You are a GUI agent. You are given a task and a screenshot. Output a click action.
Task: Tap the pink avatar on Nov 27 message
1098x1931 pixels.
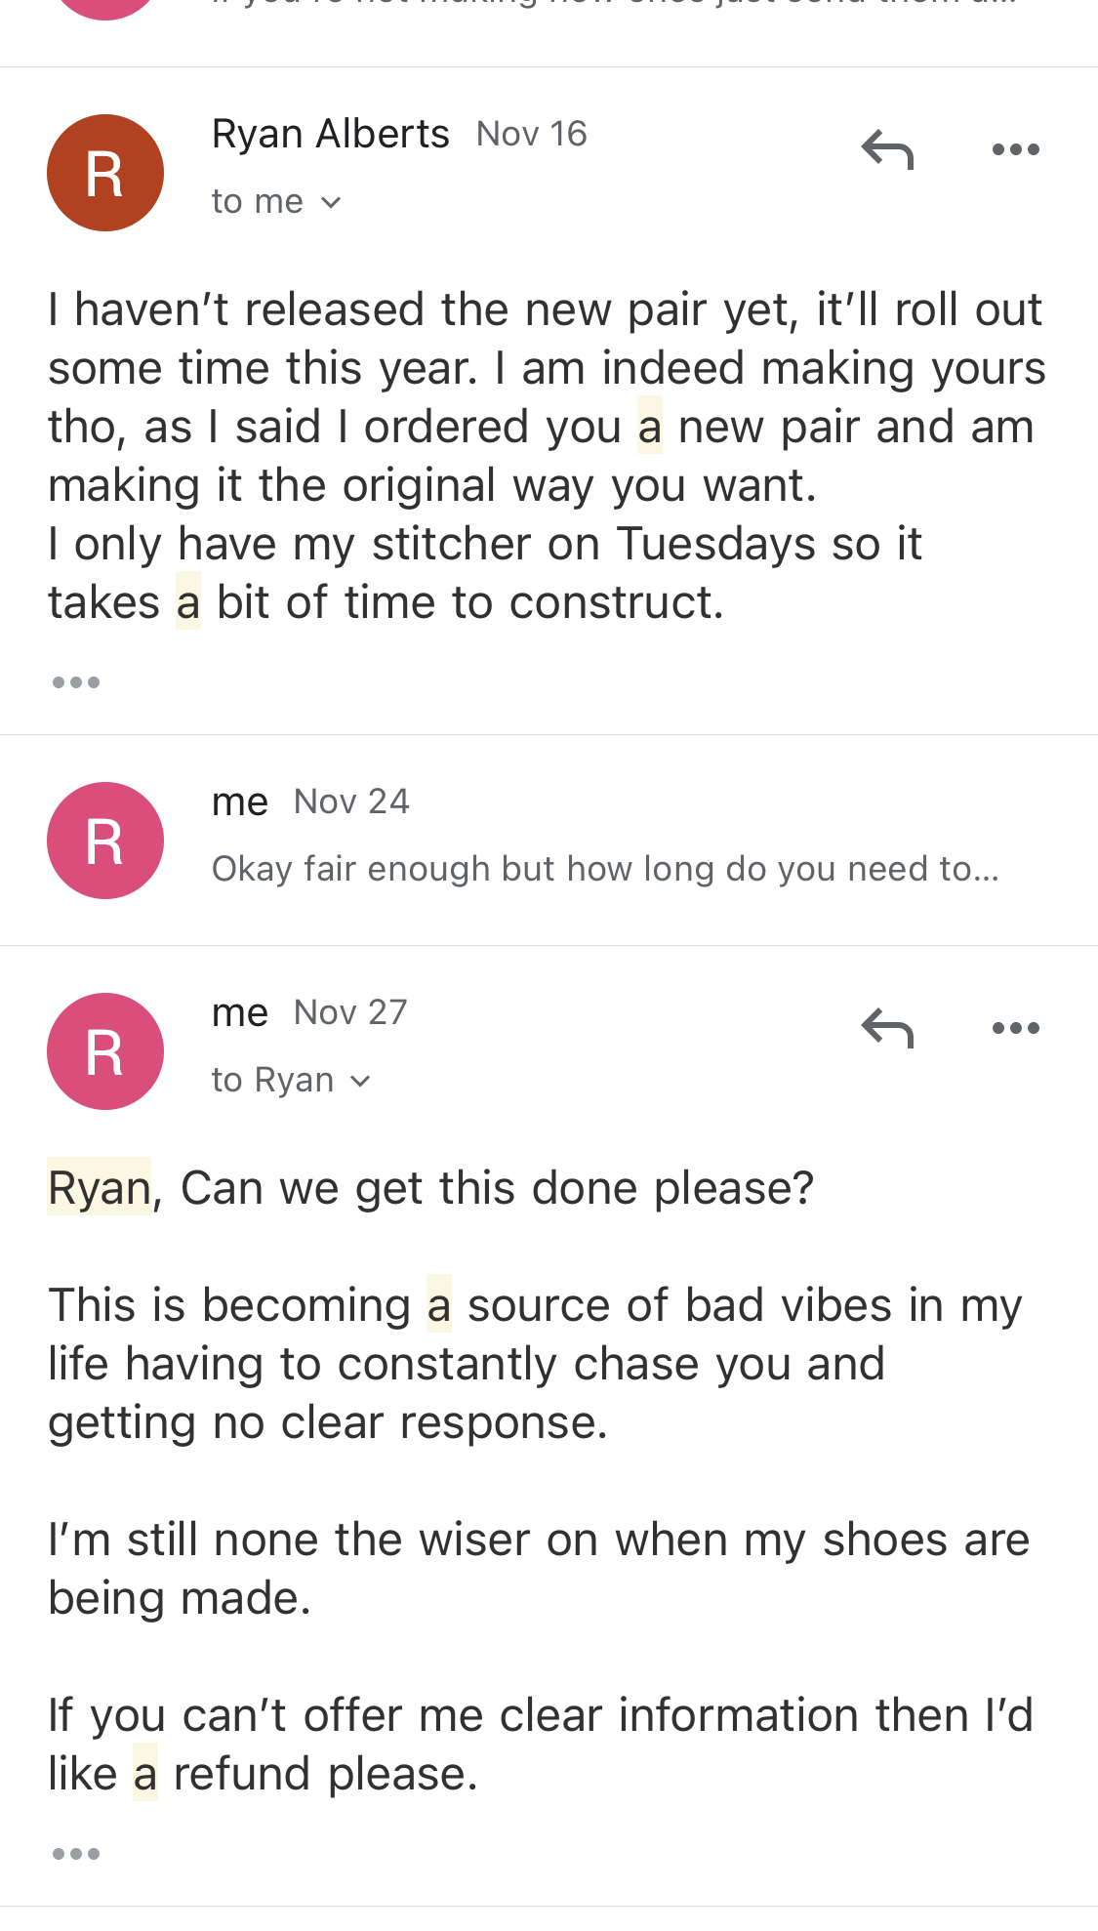click(x=105, y=1051)
